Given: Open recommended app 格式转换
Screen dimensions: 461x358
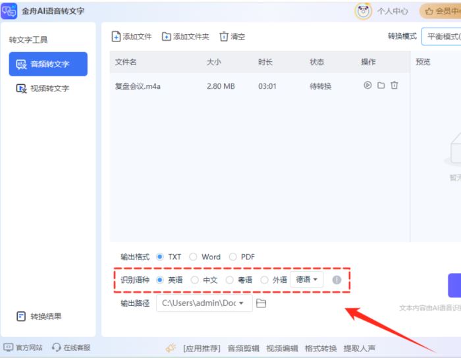Looking at the screenshot, I should pyautogui.click(x=321, y=348).
